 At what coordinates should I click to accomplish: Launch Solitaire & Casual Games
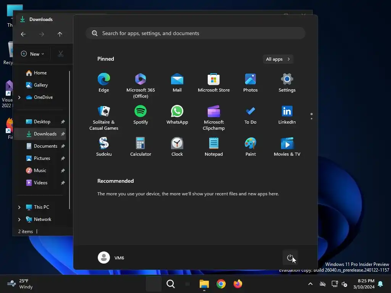104,118
